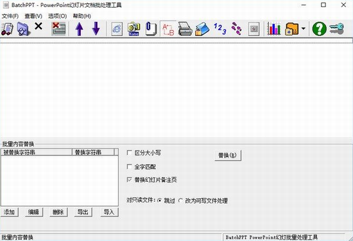Enable 区分大小写 checkbox
The height and width of the screenshot is (241, 353).
[129, 153]
